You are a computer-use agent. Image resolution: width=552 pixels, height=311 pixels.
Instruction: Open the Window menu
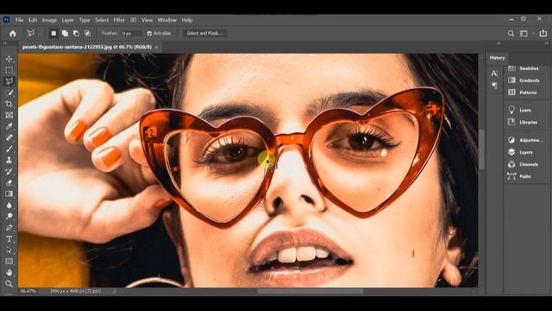166,20
